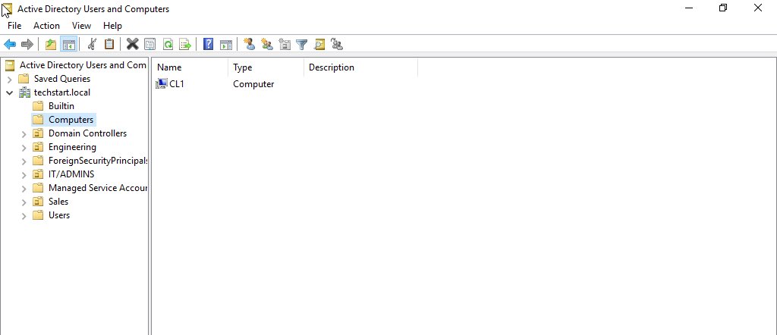Click the Cut scissors icon
Viewport: 777px width, 335px height.
[91, 45]
